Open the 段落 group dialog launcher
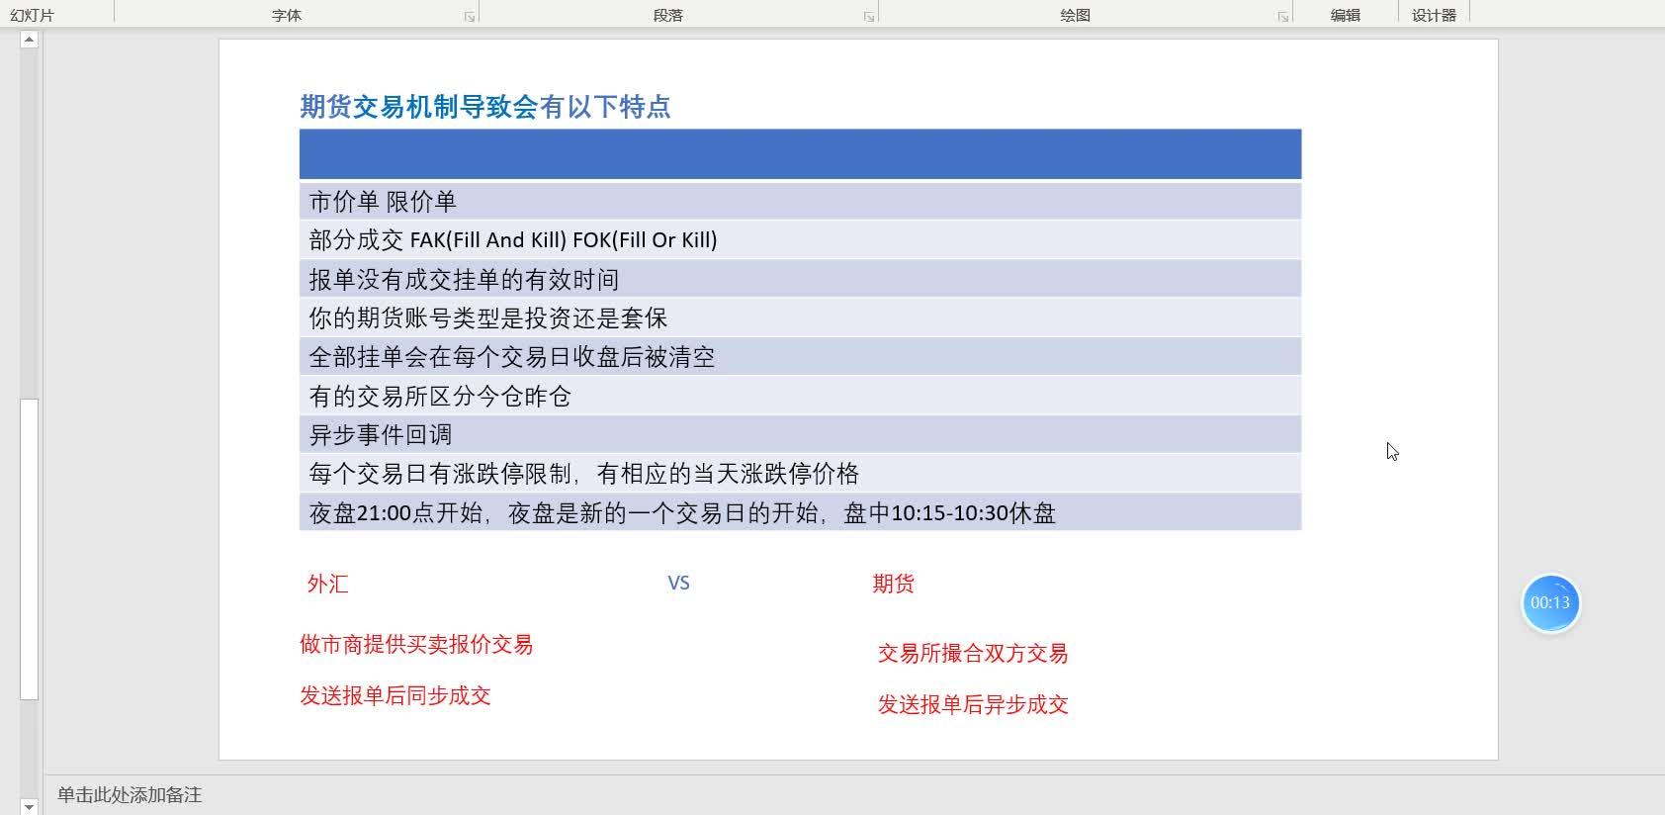Screen dimensions: 1665x815 (x=869, y=17)
